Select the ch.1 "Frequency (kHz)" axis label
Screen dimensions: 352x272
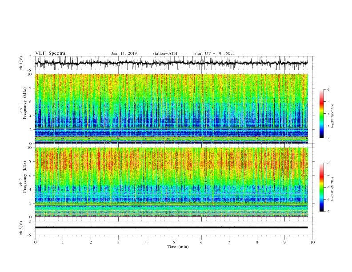pyautogui.click(x=25, y=103)
